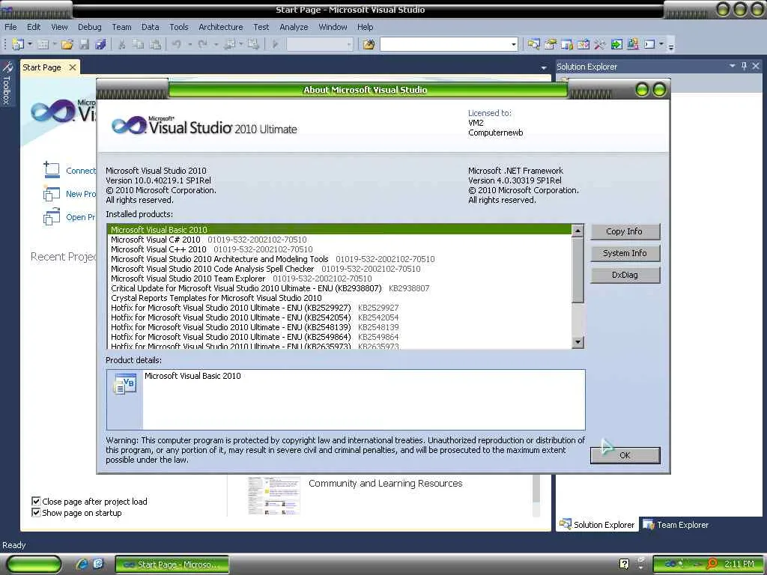Viewport: 767px width, 575px height.
Task: Open the Analyze menu
Action: (294, 27)
